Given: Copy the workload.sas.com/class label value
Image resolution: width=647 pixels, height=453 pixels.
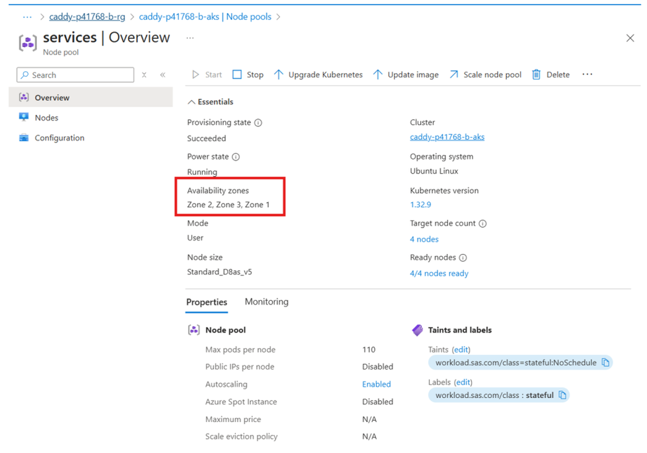Looking at the screenshot, I should tap(563, 395).
